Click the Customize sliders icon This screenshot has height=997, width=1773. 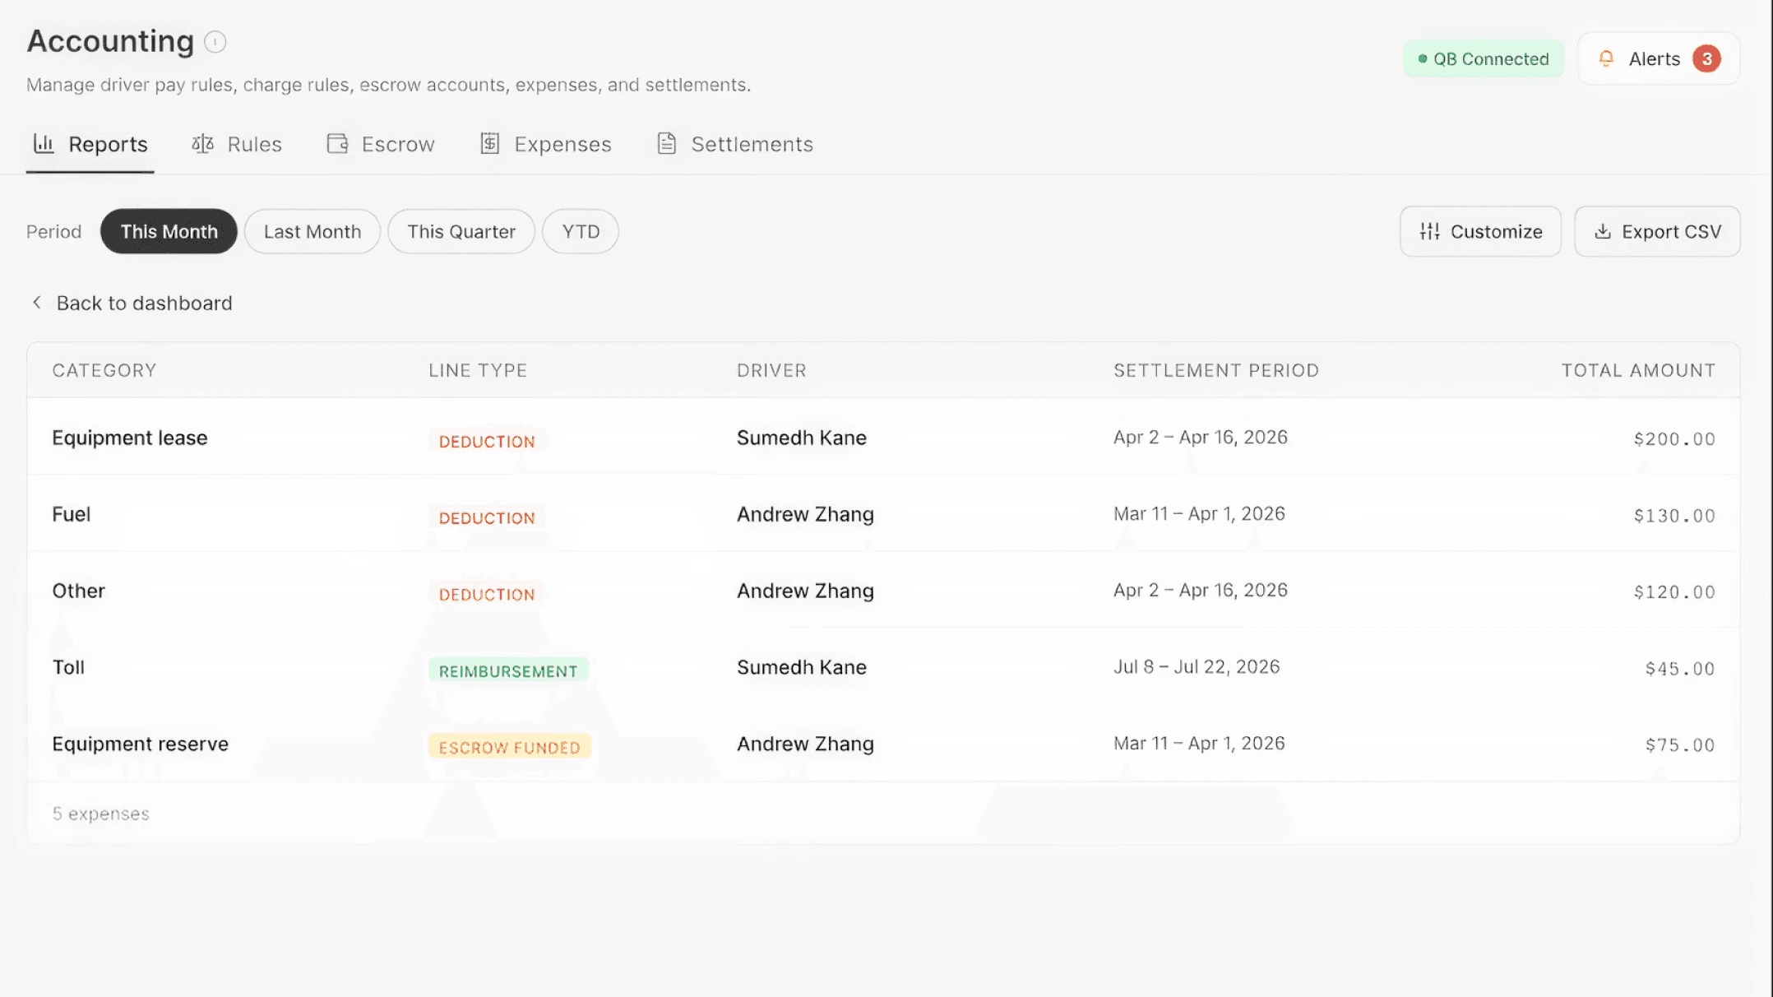1430,232
